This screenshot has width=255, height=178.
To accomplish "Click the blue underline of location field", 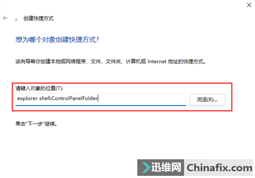I will (x=101, y=106).
